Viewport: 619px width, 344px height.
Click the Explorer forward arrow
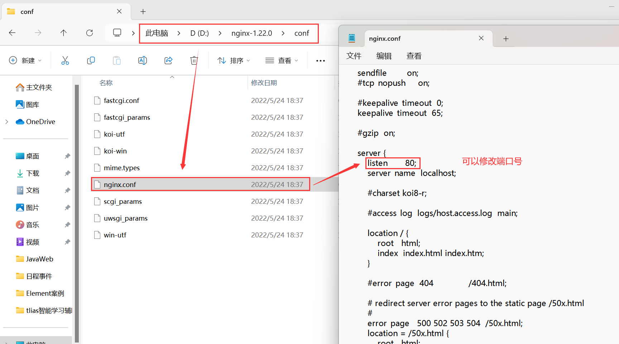[38, 33]
